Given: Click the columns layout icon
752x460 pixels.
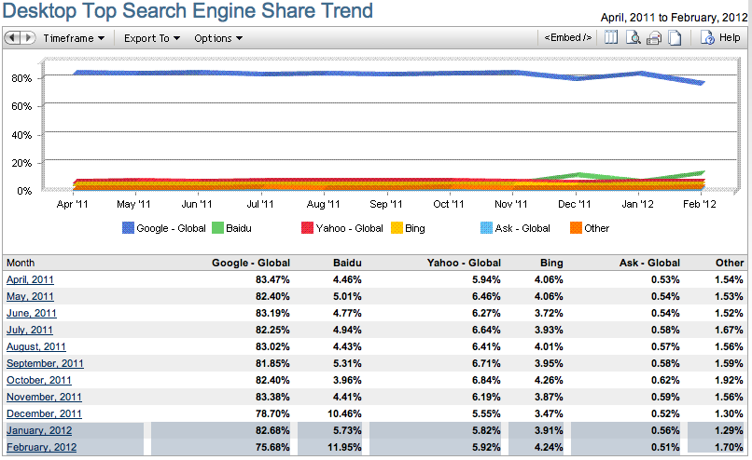Looking at the screenshot, I should pyautogui.click(x=612, y=38).
